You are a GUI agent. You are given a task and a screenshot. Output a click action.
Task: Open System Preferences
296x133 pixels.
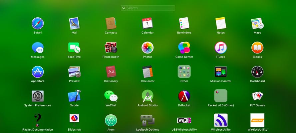(x=38, y=96)
